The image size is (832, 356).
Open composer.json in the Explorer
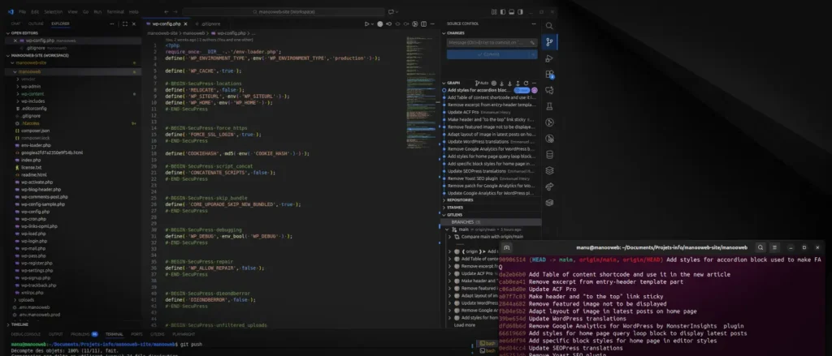(x=35, y=131)
